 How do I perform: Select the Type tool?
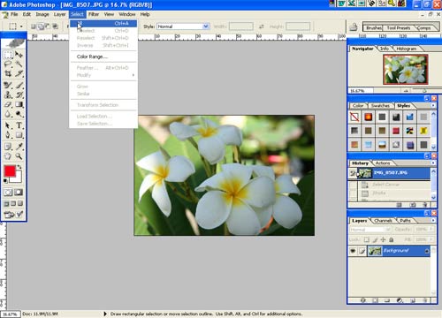(19, 125)
